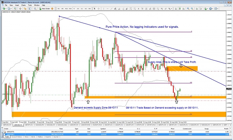233x140 pixels.
Task: Open the Account History terminal tab
Action: (17, 137)
